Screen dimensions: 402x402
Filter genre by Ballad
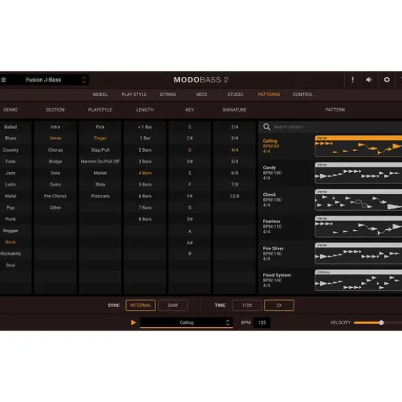pyautogui.click(x=10, y=127)
